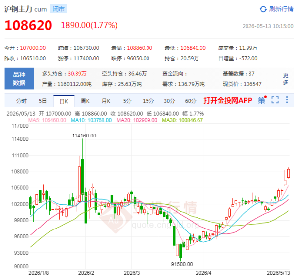Click the 幅 1.77% value in chart header
The width and height of the screenshot is (297, 275).
tap(193, 114)
